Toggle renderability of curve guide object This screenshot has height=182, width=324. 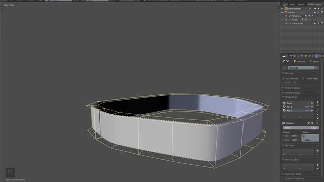pos(322,23)
